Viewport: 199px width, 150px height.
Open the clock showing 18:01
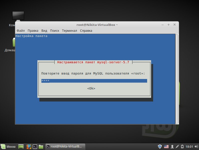point(189,147)
